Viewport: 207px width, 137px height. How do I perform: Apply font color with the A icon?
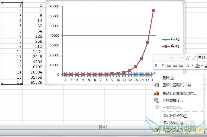(x=188, y=66)
